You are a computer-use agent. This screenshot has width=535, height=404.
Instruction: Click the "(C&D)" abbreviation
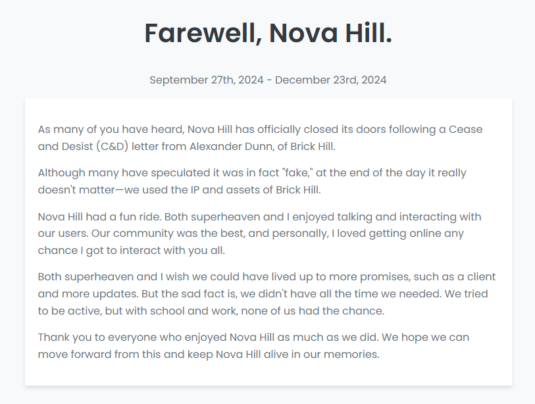pos(110,146)
